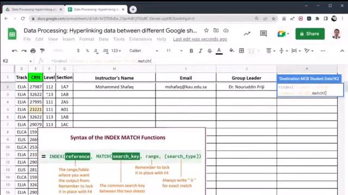The width and height of the screenshot is (348, 195).
Task: Click the green Share button
Action: (310, 34)
